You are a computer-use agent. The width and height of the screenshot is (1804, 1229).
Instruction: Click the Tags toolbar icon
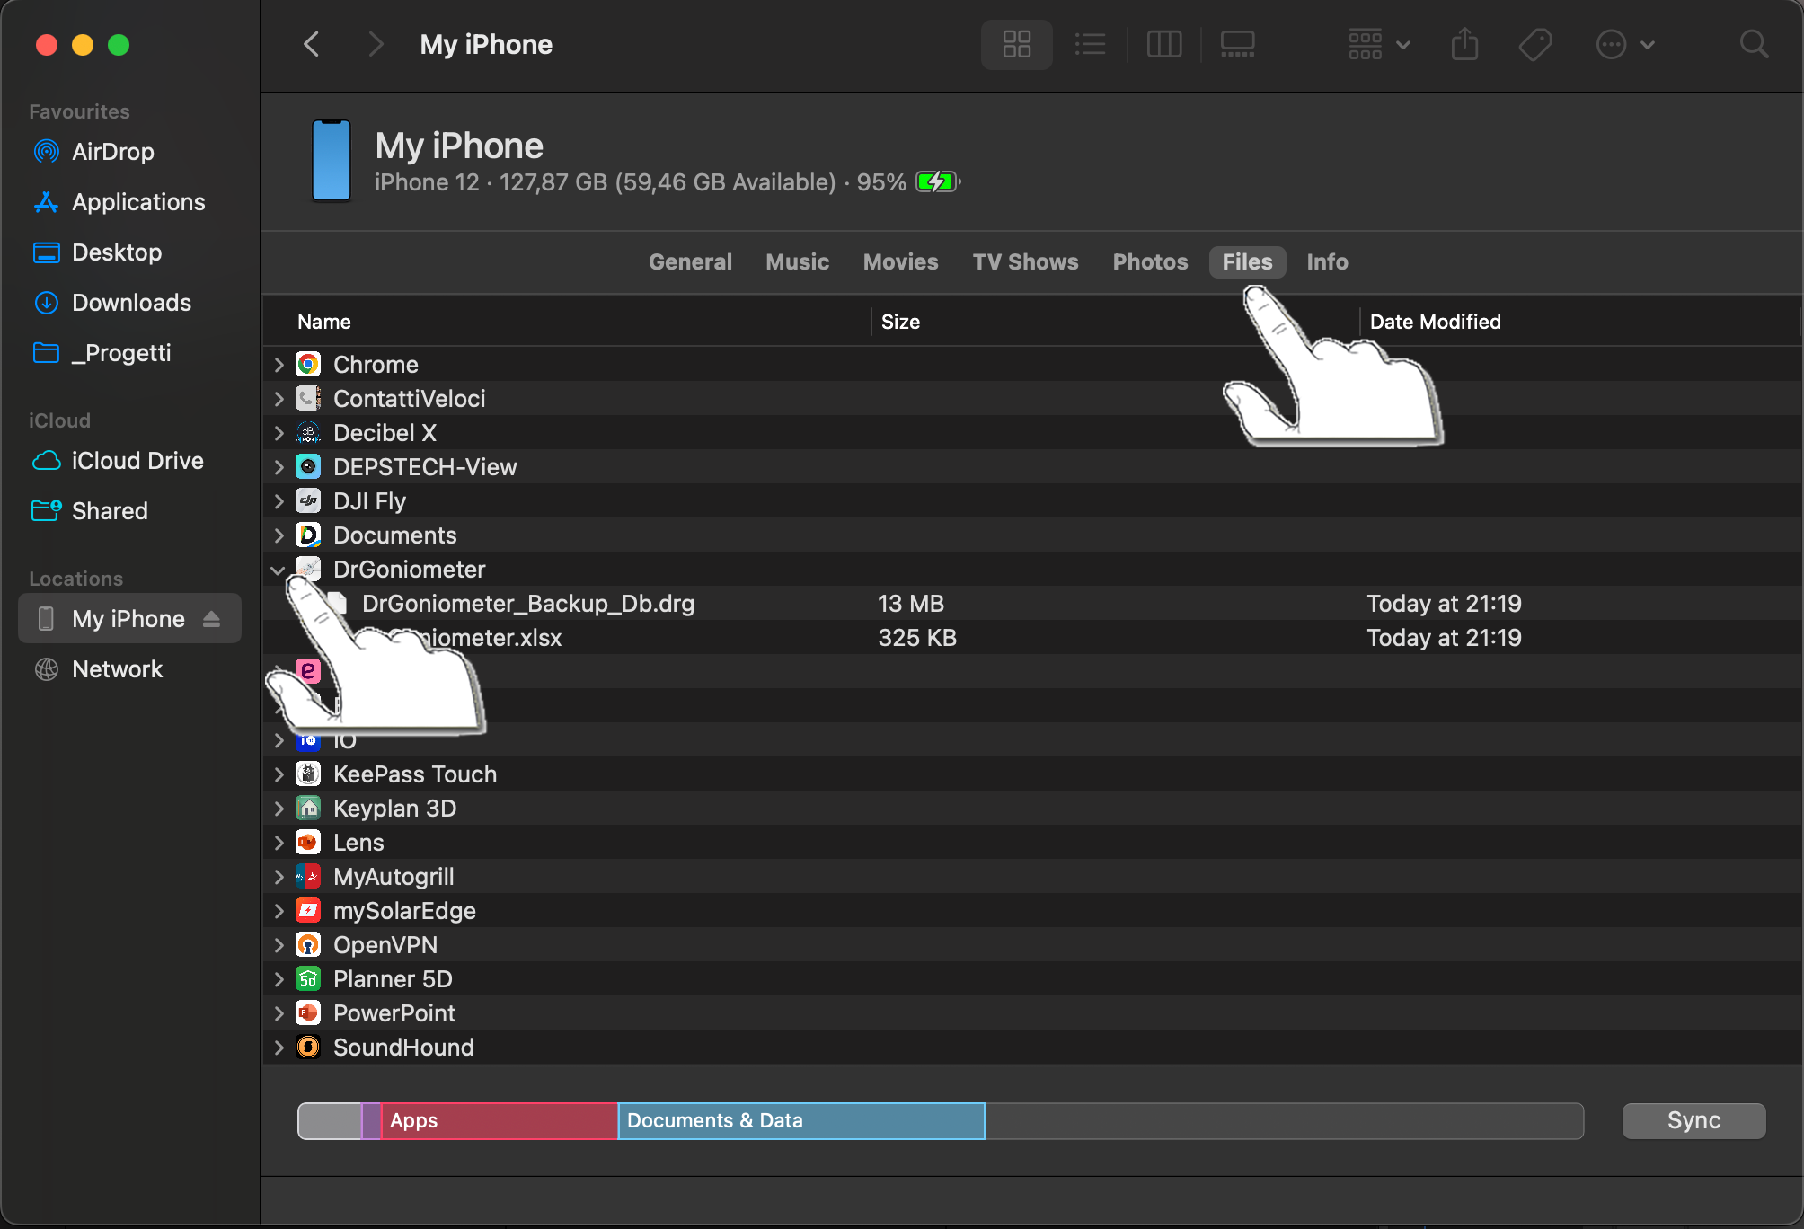coord(1535,44)
